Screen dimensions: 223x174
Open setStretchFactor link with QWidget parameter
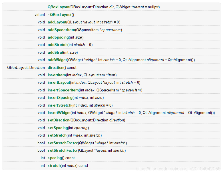point(63,143)
